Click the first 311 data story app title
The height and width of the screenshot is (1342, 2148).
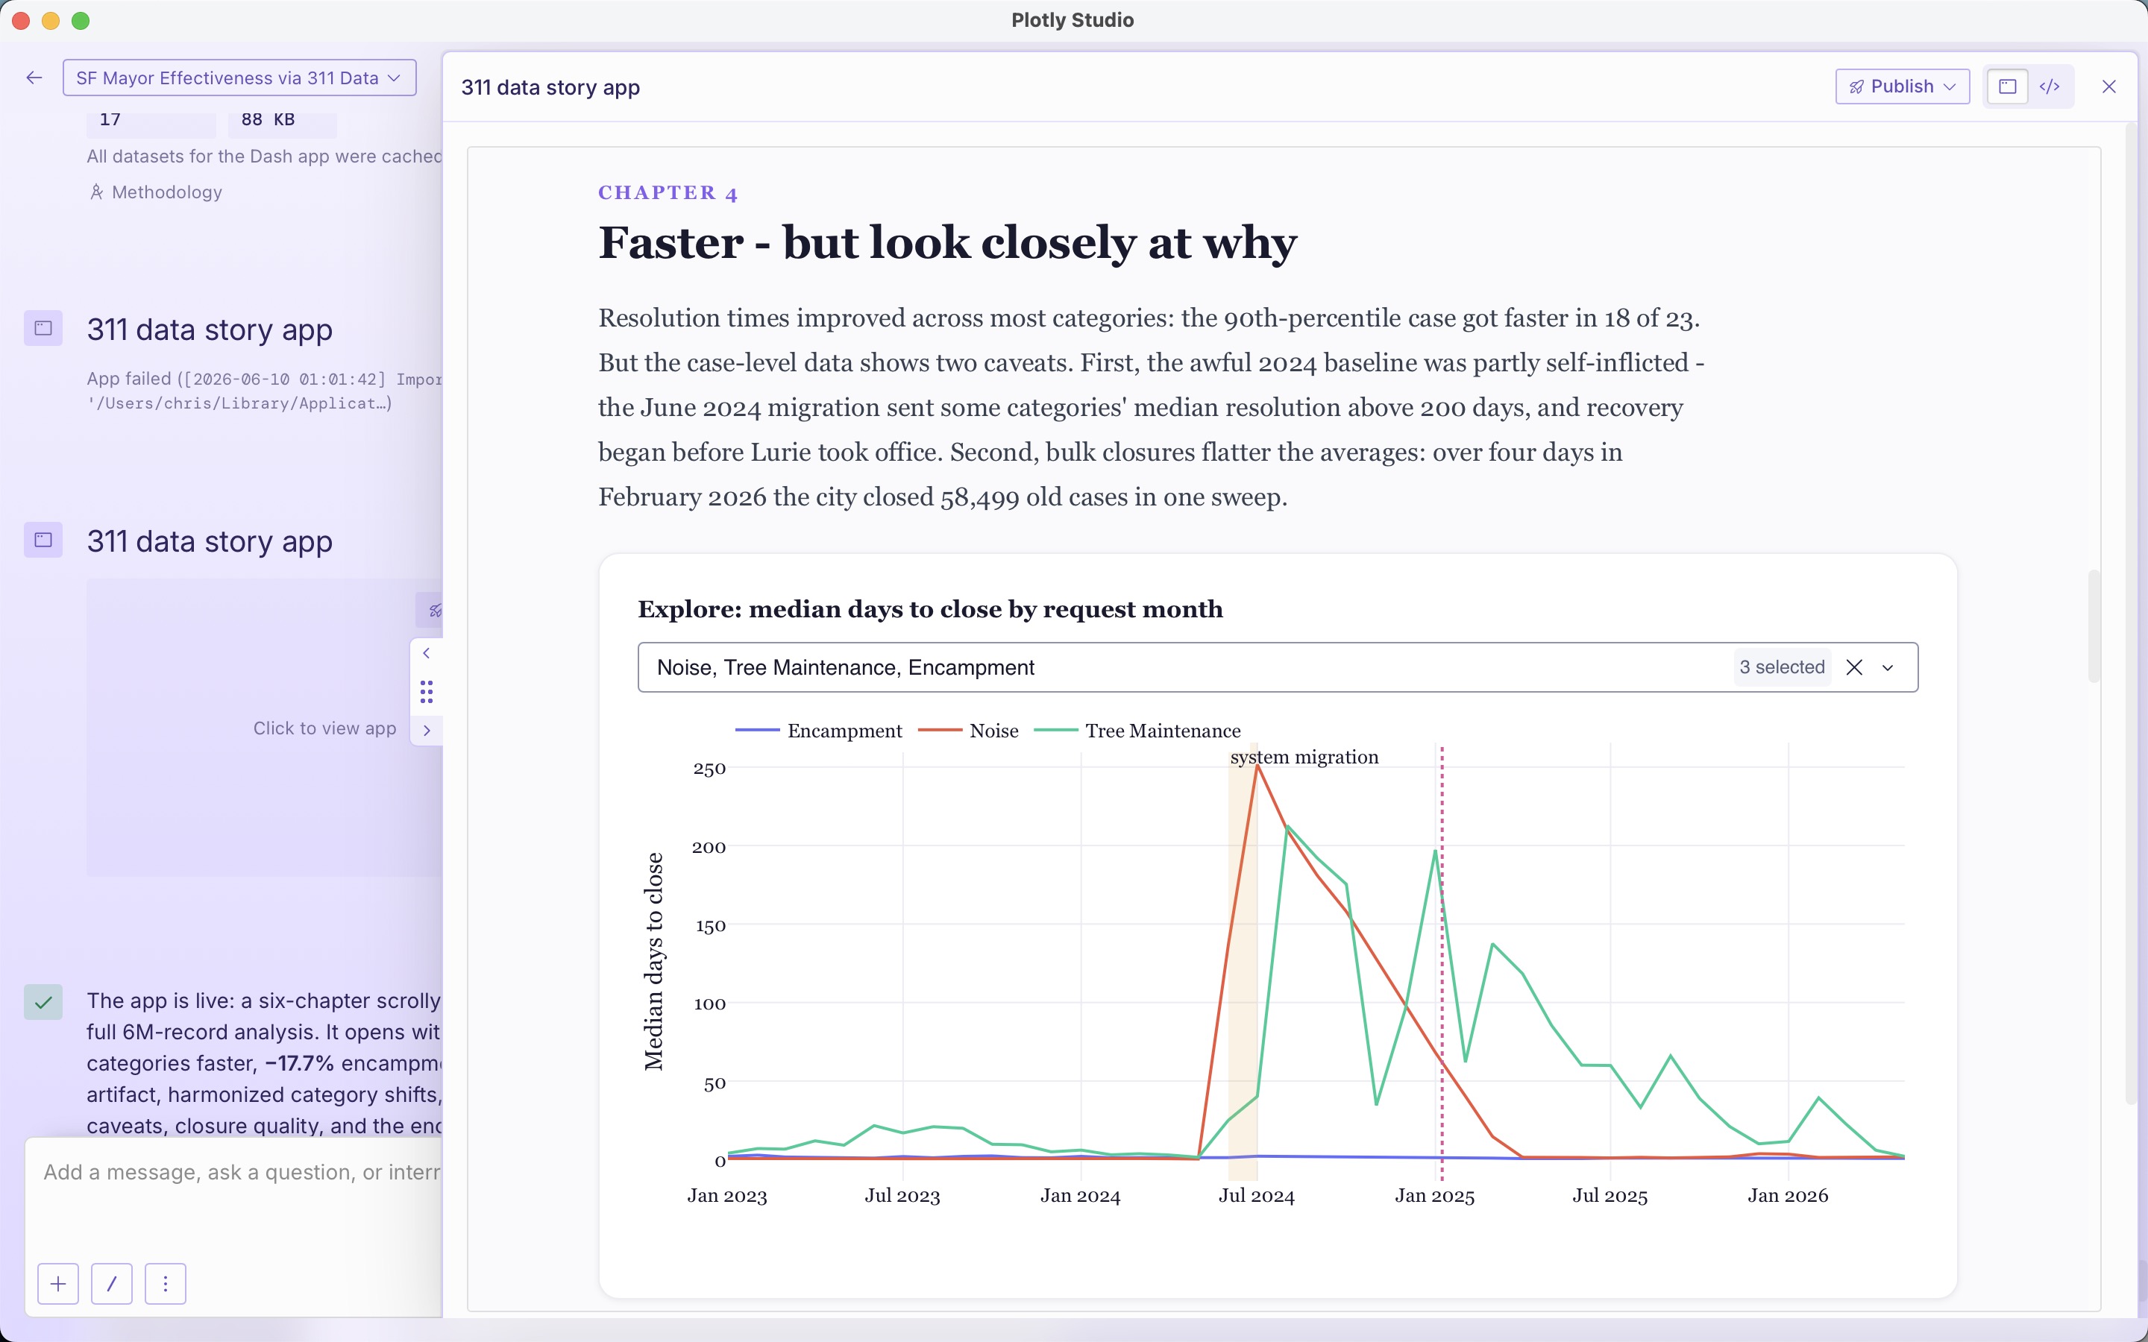point(210,330)
